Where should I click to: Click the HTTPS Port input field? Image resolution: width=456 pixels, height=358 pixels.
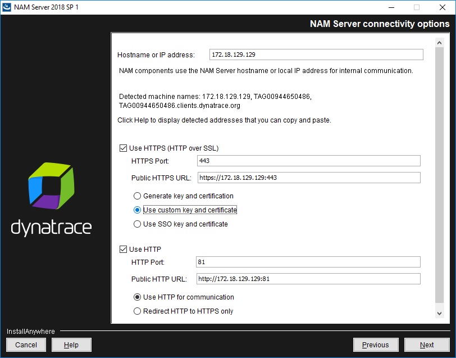pyautogui.click(x=308, y=161)
